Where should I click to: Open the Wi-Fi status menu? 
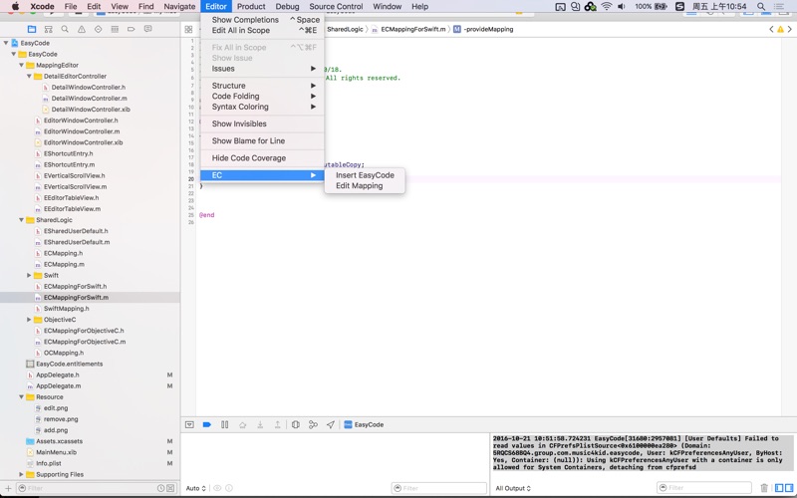[x=607, y=7]
